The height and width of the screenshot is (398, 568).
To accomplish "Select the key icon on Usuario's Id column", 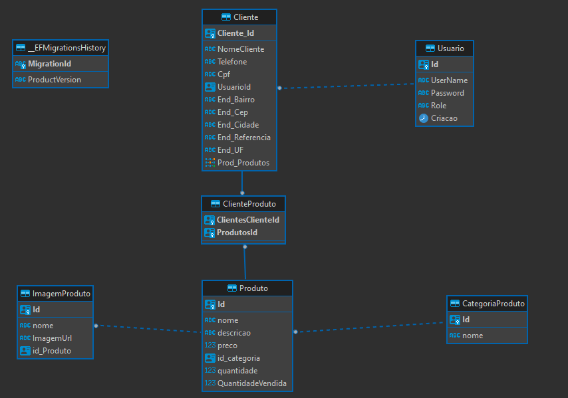I will (x=423, y=64).
